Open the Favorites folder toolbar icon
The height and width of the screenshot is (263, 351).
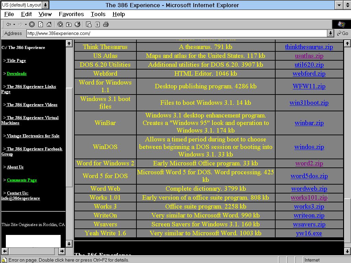[69, 24]
